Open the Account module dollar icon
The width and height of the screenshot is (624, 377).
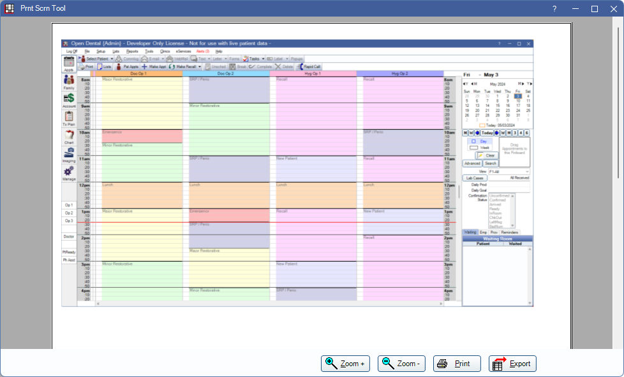68,100
